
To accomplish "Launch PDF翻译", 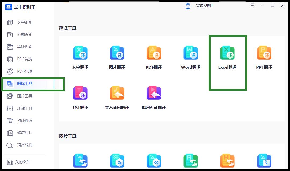I will [x=154, y=56].
